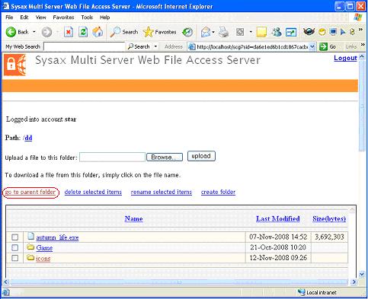Open the Help menu
The height and width of the screenshot is (299, 368).
104,17
